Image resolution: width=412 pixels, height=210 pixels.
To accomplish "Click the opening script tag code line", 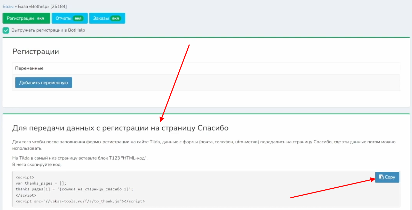I will pos(25,177).
